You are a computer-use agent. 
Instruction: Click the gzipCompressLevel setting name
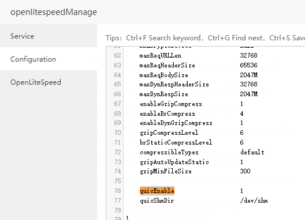(169, 132)
